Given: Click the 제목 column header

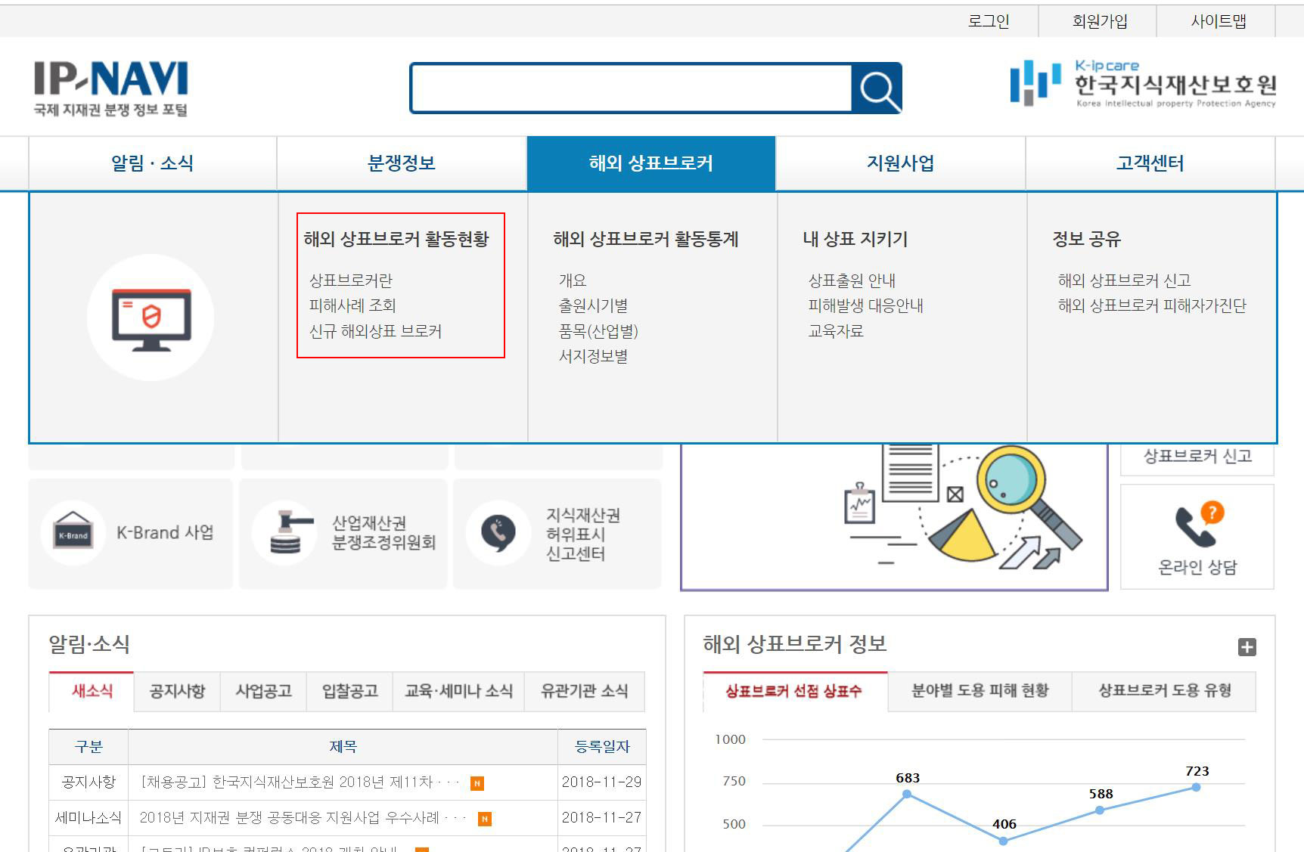Looking at the screenshot, I should pyautogui.click(x=343, y=747).
